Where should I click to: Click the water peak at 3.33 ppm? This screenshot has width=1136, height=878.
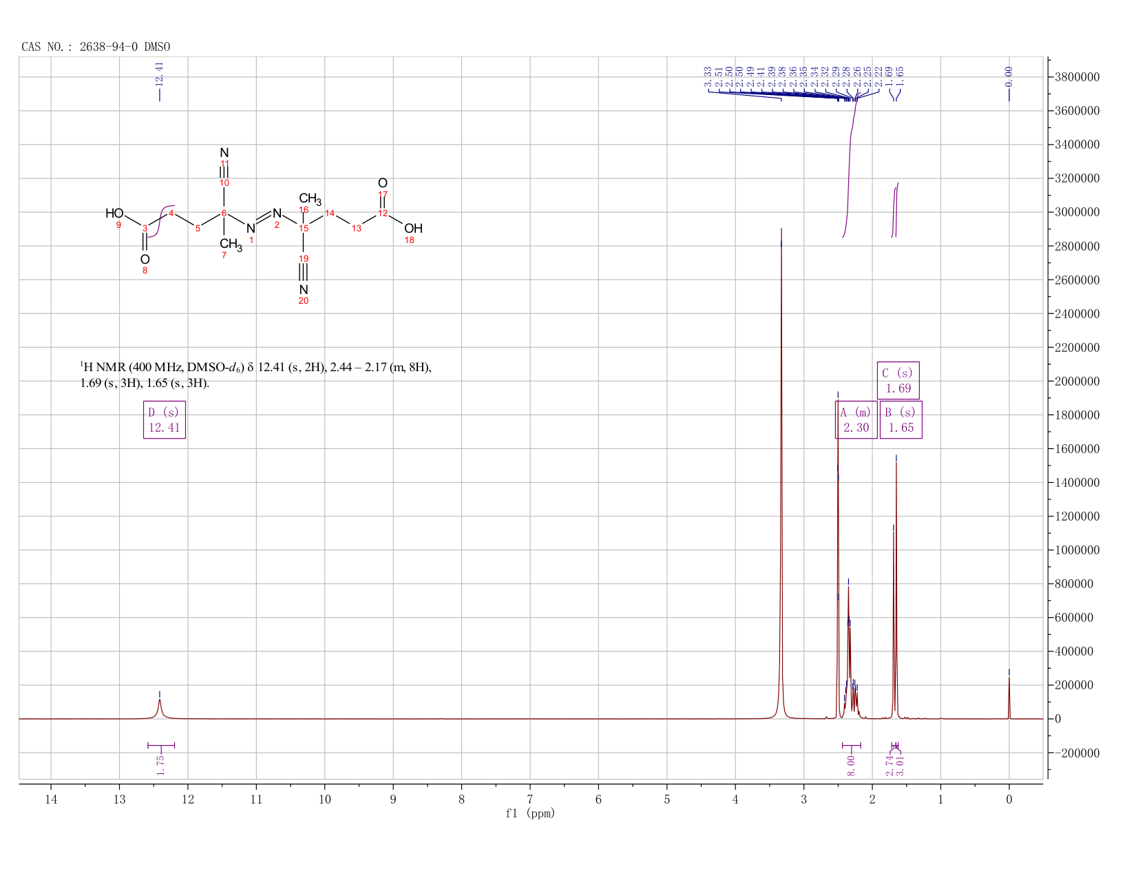[x=781, y=475]
